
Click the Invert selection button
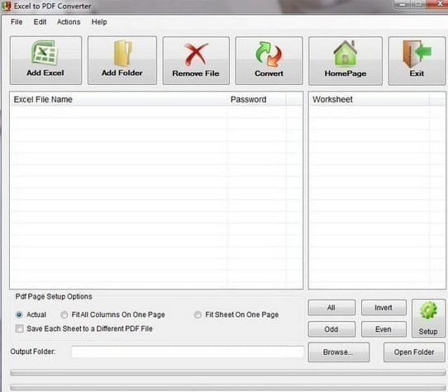(x=384, y=308)
